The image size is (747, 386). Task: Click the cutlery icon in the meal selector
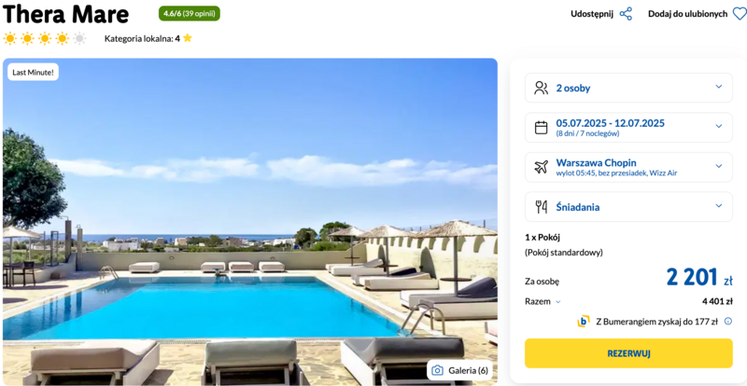pyautogui.click(x=542, y=207)
